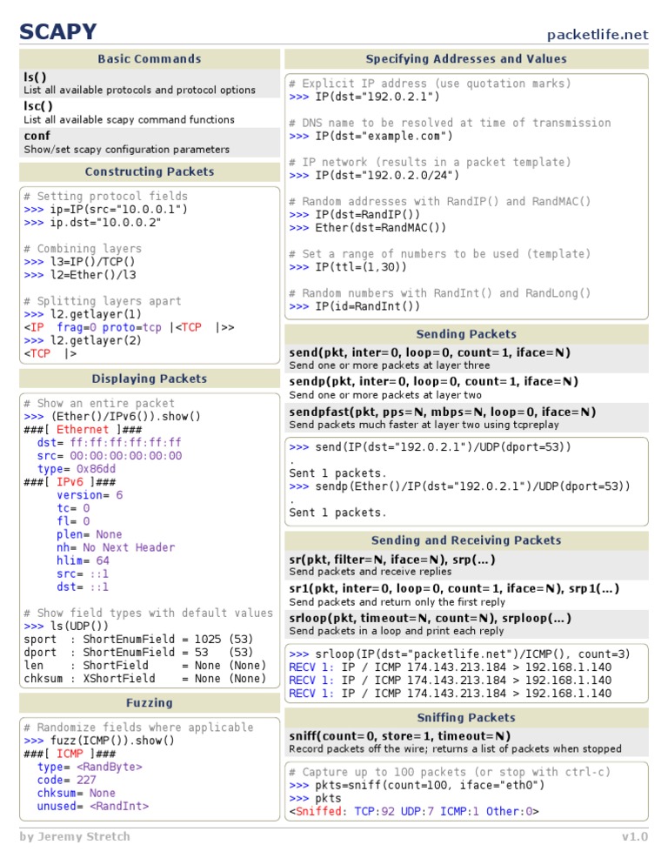The width and height of the screenshot is (668, 865).
Task: Click the nh= No Next Header field
Action: (116, 547)
